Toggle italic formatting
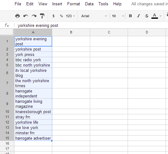The image size is (168, 154). (x=139, y=16)
